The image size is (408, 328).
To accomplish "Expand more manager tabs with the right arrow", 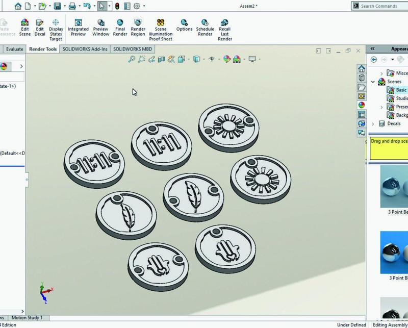I will click(21, 66).
